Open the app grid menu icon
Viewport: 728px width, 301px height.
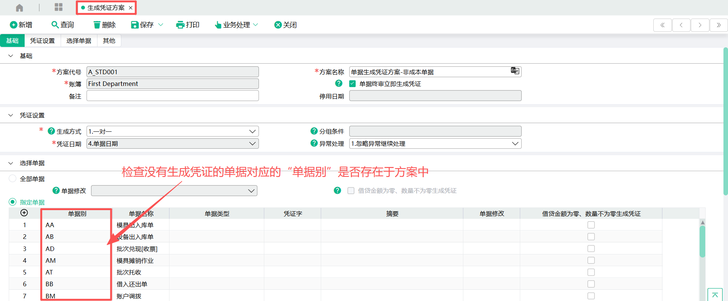pos(58,7)
